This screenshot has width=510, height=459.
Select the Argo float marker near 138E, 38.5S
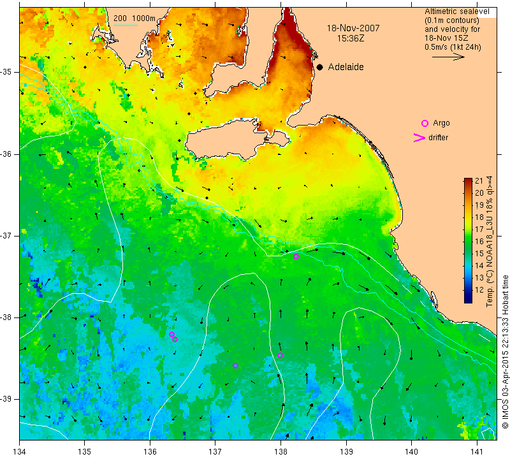coord(280,355)
